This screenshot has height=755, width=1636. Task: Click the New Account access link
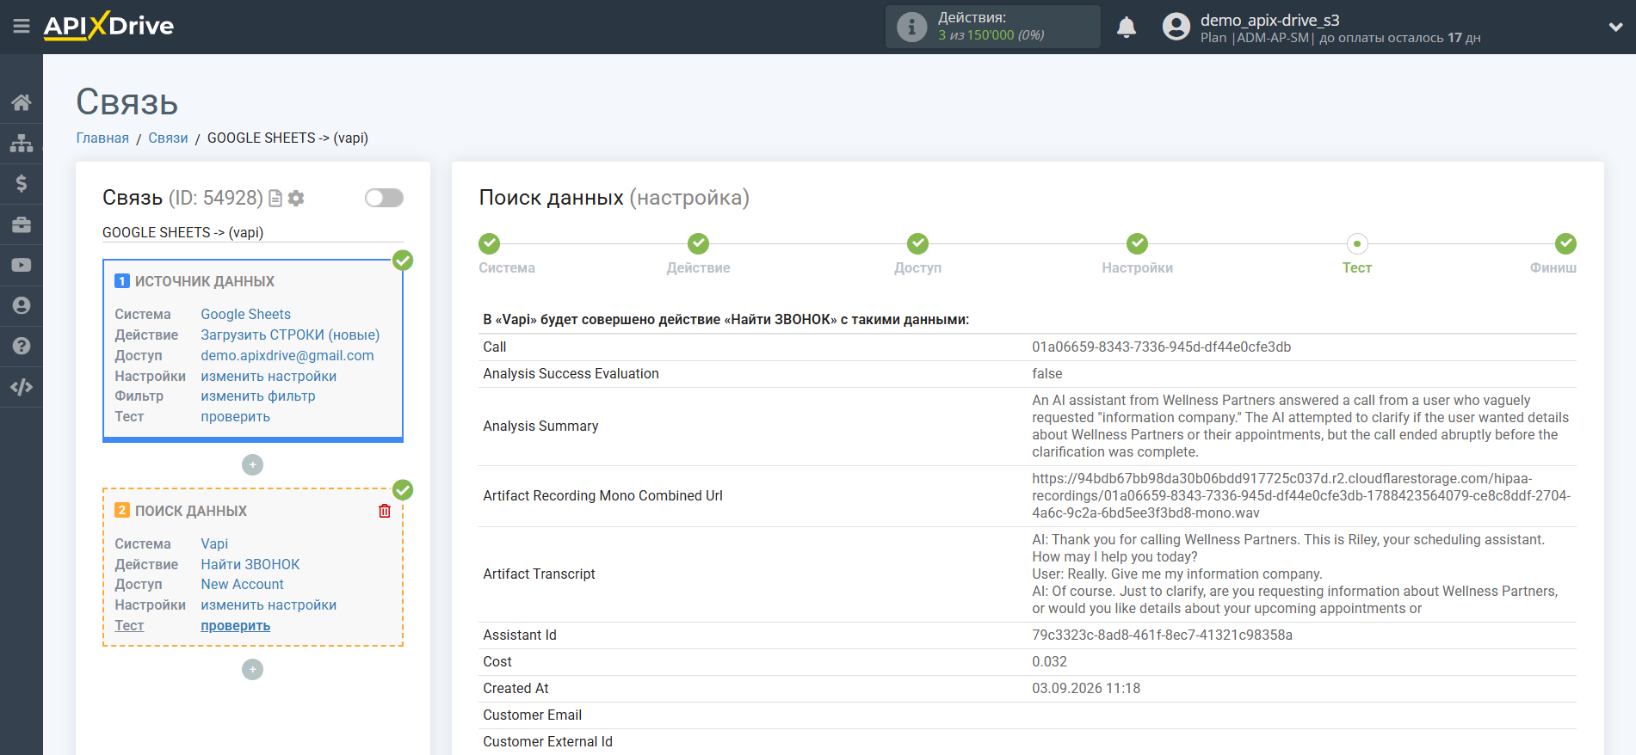(242, 584)
